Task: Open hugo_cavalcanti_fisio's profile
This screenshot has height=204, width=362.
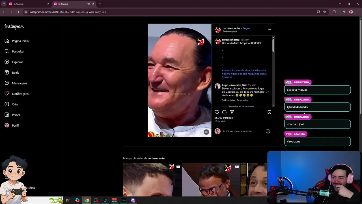Action: (234, 85)
